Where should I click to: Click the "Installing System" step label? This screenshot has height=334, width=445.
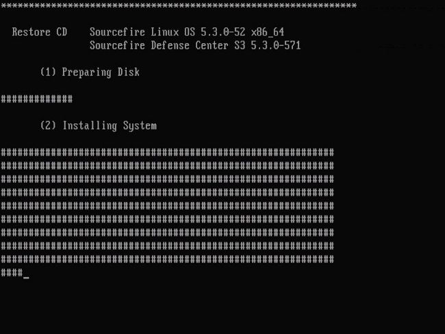click(109, 126)
